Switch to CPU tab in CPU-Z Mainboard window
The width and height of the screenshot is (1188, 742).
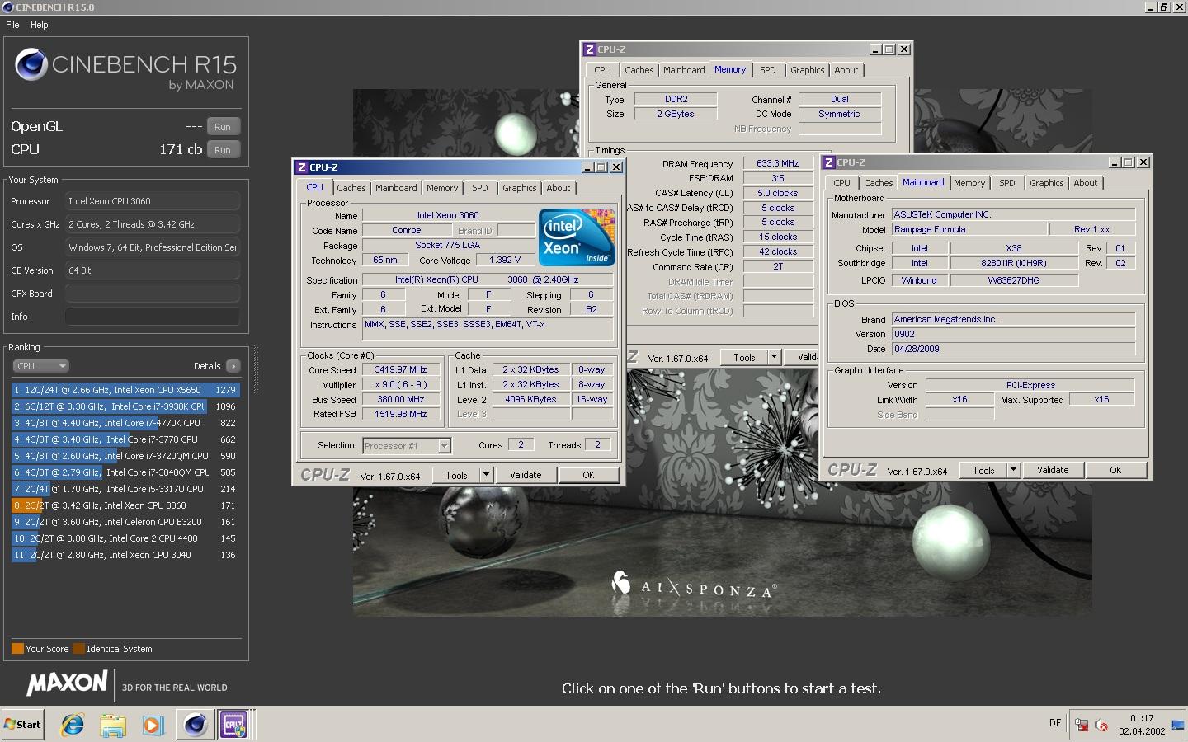[841, 183]
